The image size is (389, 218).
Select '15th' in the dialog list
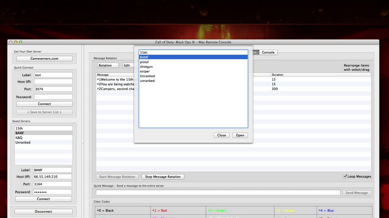click(x=143, y=53)
